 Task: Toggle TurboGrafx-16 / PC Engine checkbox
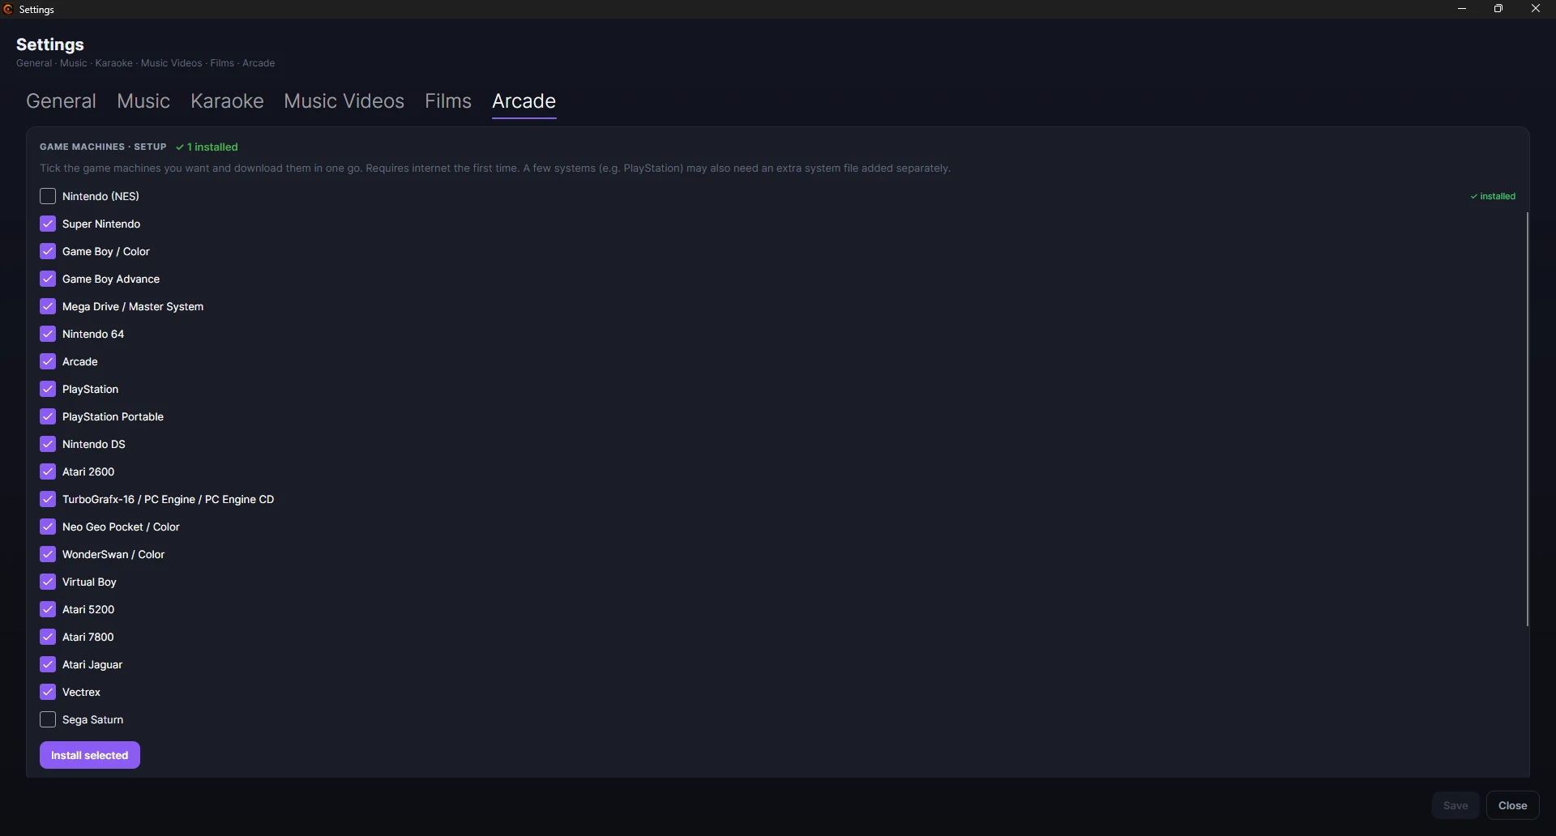[48, 500]
